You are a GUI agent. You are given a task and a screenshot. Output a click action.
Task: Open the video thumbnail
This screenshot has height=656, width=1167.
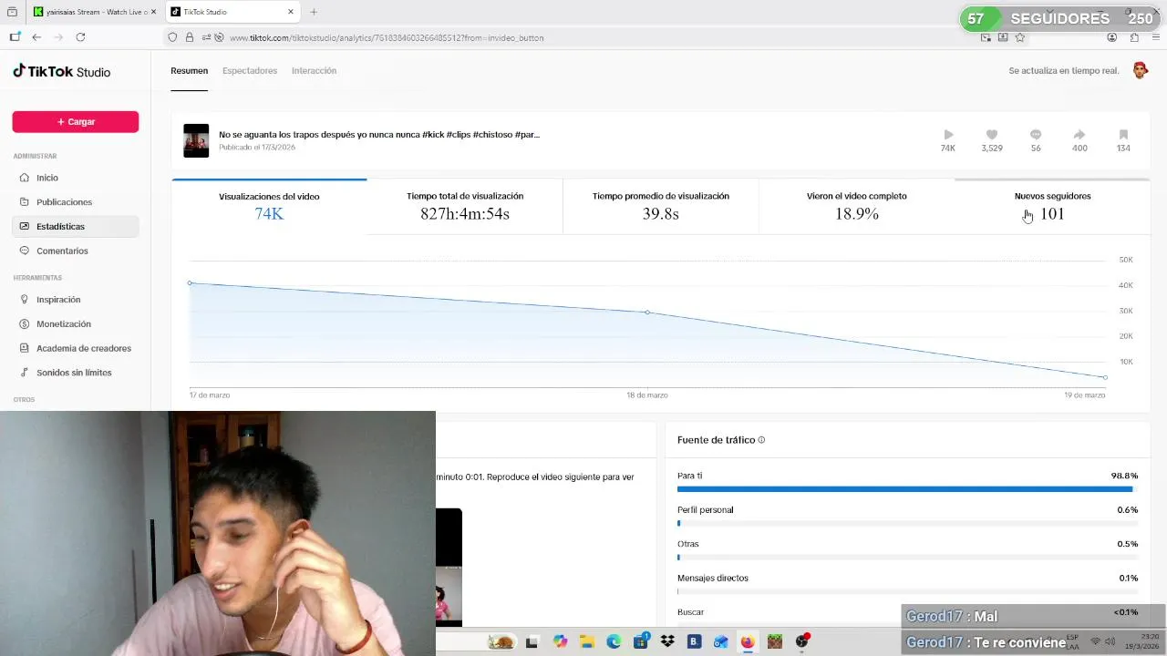[x=196, y=140]
